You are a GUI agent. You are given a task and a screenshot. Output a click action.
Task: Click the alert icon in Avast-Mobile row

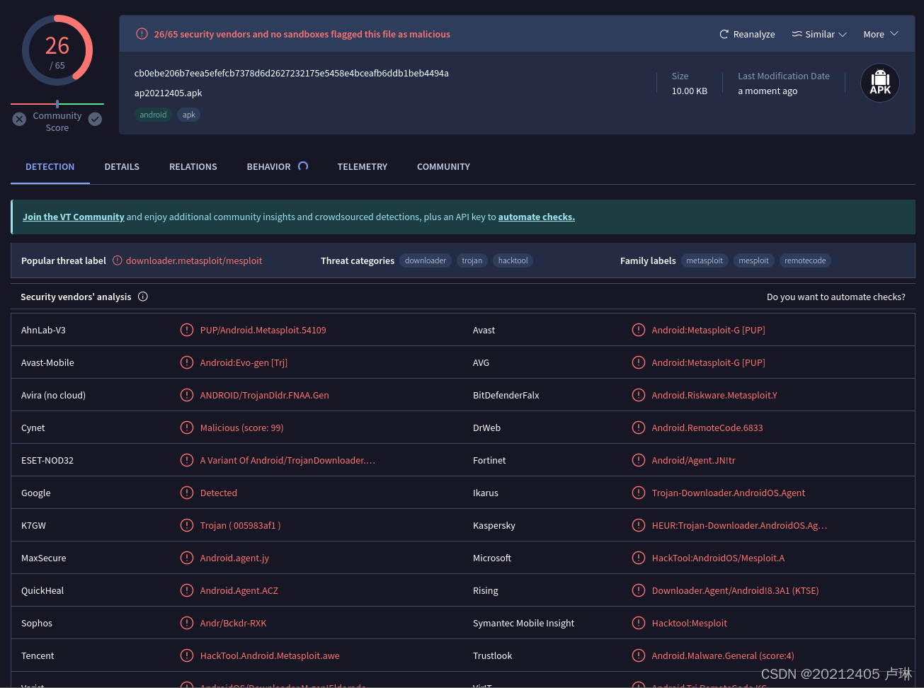click(x=187, y=362)
